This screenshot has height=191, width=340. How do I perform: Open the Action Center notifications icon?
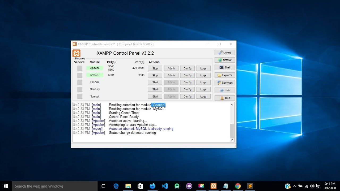(x=318, y=186)
